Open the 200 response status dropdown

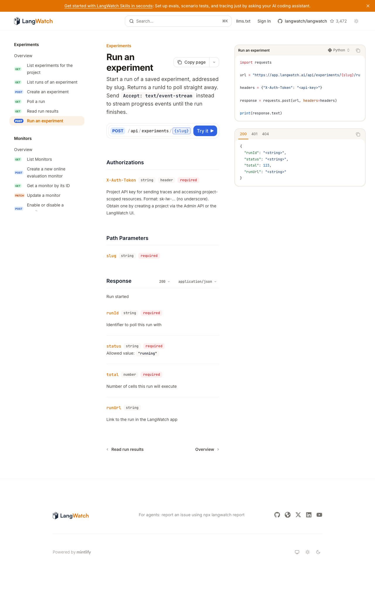164,282
